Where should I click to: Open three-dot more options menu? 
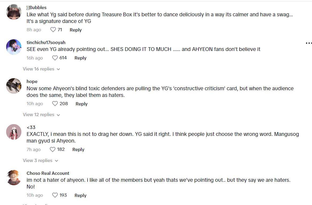(309, 43)
